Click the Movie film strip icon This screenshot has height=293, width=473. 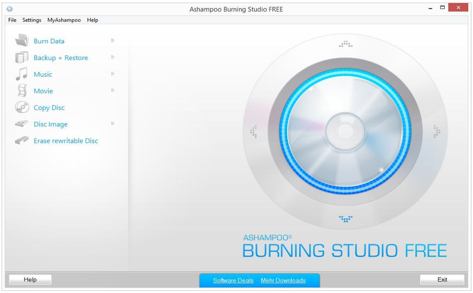21,91
